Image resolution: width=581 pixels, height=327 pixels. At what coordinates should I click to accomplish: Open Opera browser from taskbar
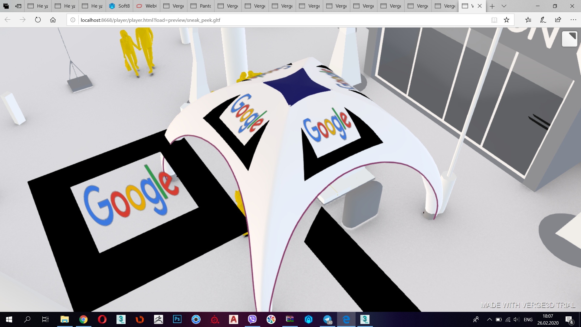click(x=102, y=319)
